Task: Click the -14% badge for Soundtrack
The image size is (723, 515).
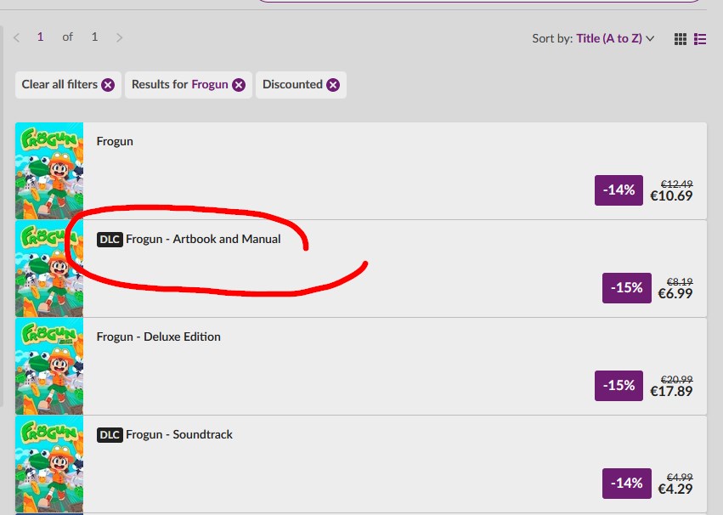Action: tap(627, 484)
